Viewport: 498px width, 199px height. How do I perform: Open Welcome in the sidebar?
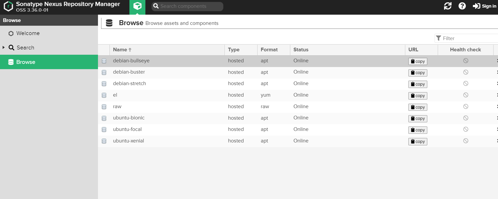pos(28,33)
